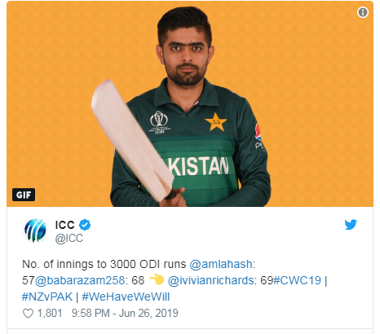
Task: Click the 1,801 likes count
Action: pos(50,313)
